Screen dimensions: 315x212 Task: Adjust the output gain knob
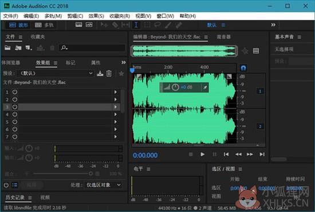pyautogui.click(x=29, y=158)
